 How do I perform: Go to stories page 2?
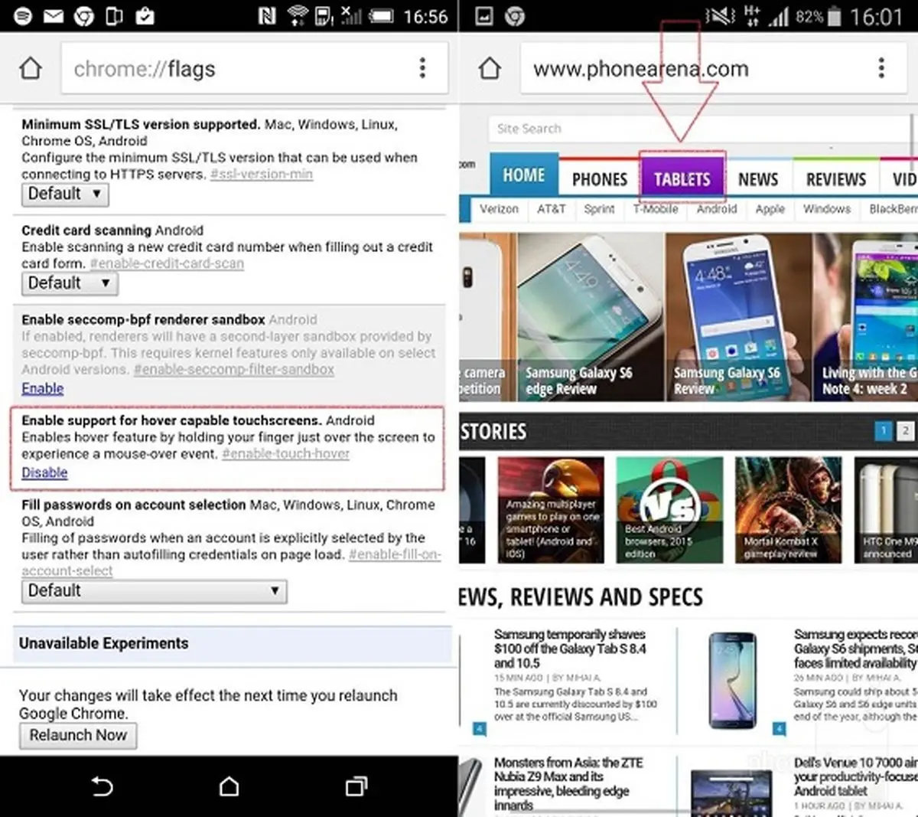coord(906,431)
